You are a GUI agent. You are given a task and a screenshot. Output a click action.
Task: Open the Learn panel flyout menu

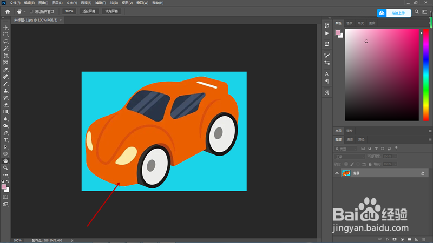coord(430,131)
